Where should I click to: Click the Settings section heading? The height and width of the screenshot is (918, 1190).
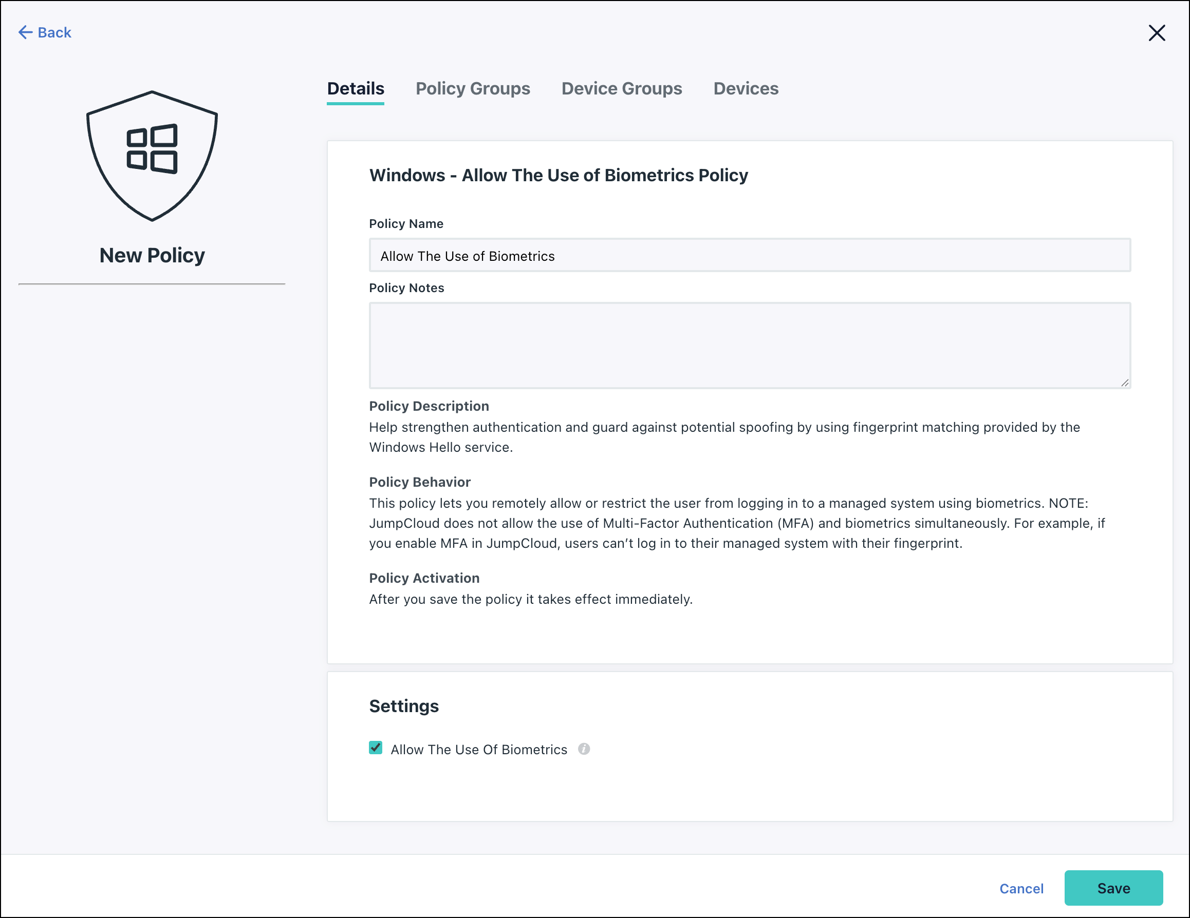404,706
